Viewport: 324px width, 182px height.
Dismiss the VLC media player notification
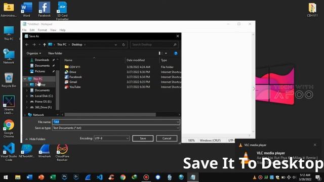coord(315,145)
